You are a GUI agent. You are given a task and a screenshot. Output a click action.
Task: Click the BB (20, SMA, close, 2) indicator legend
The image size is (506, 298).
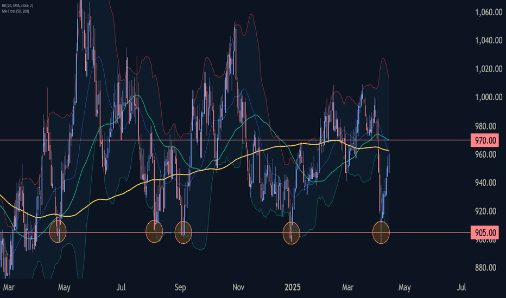click(17, 6)
